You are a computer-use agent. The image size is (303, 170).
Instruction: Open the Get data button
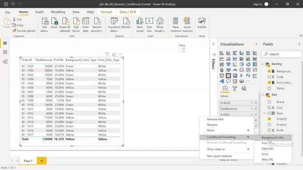(45, 25)
